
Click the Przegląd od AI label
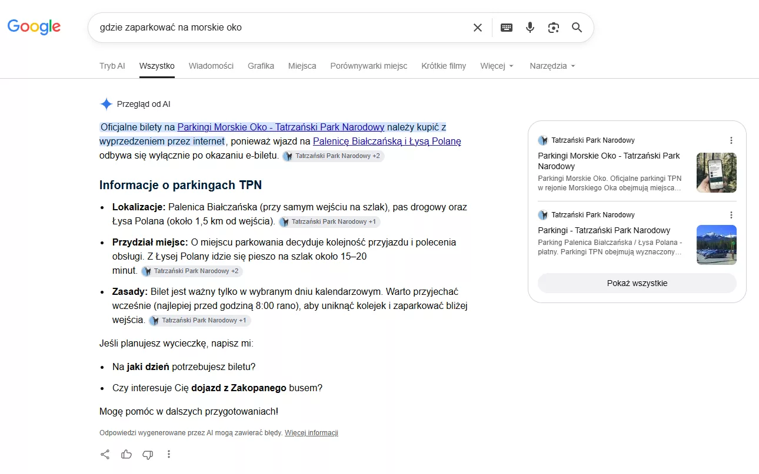[144, 104]
